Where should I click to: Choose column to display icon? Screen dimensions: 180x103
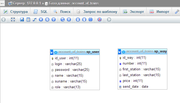pyautogui.click(x=41, y=19)
